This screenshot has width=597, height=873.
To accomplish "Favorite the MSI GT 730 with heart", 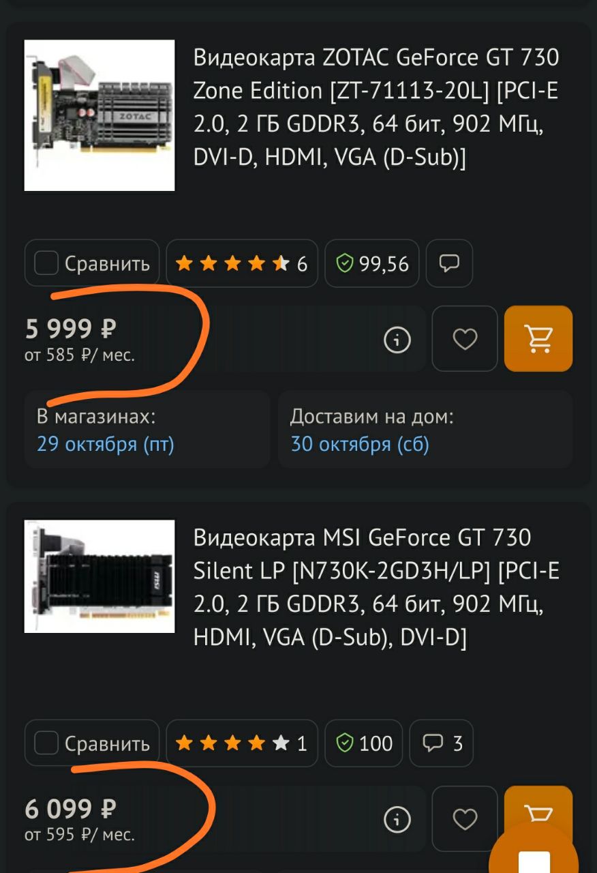I will 465,819.
